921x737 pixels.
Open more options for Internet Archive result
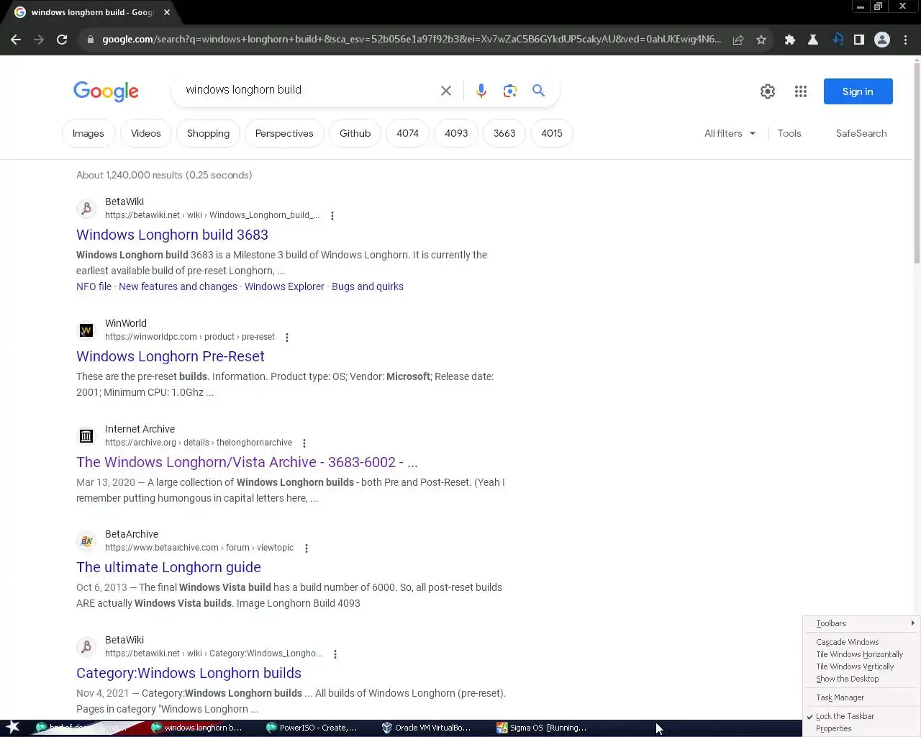point(304,443)
